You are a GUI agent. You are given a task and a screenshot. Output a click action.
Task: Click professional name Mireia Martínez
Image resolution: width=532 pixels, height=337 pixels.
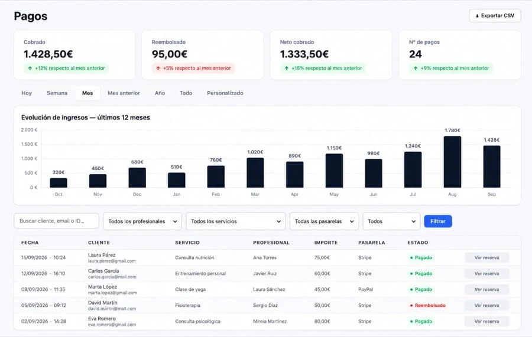pos(270,322)
